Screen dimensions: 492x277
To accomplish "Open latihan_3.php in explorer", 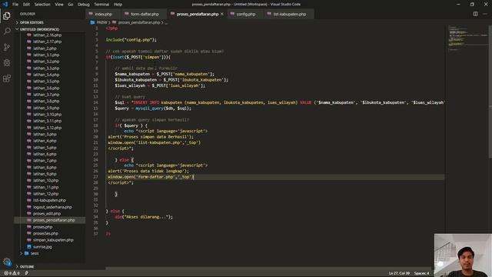I will click(x=45, y=134).
